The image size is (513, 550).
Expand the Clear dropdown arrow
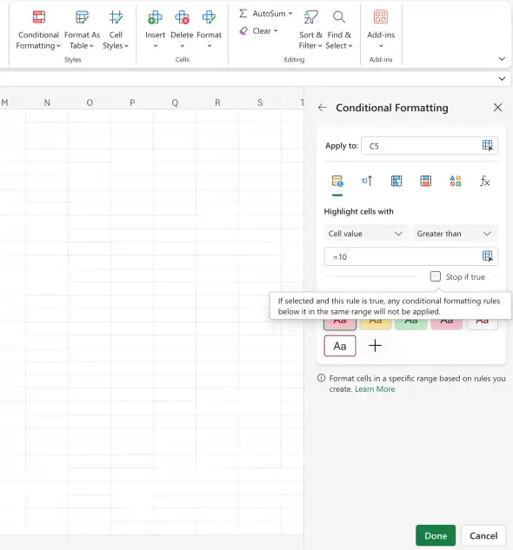click(x=276, y=31)
